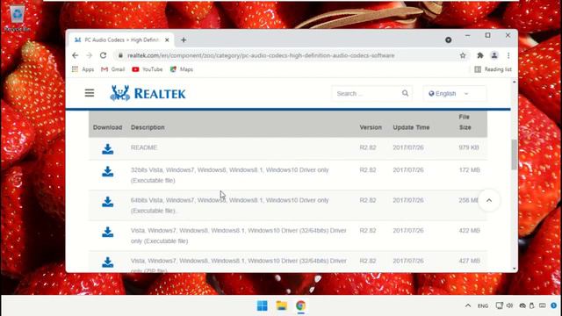Open the YouTube bookmark
The height and width of the screenshot is (316, 562).
148,69
